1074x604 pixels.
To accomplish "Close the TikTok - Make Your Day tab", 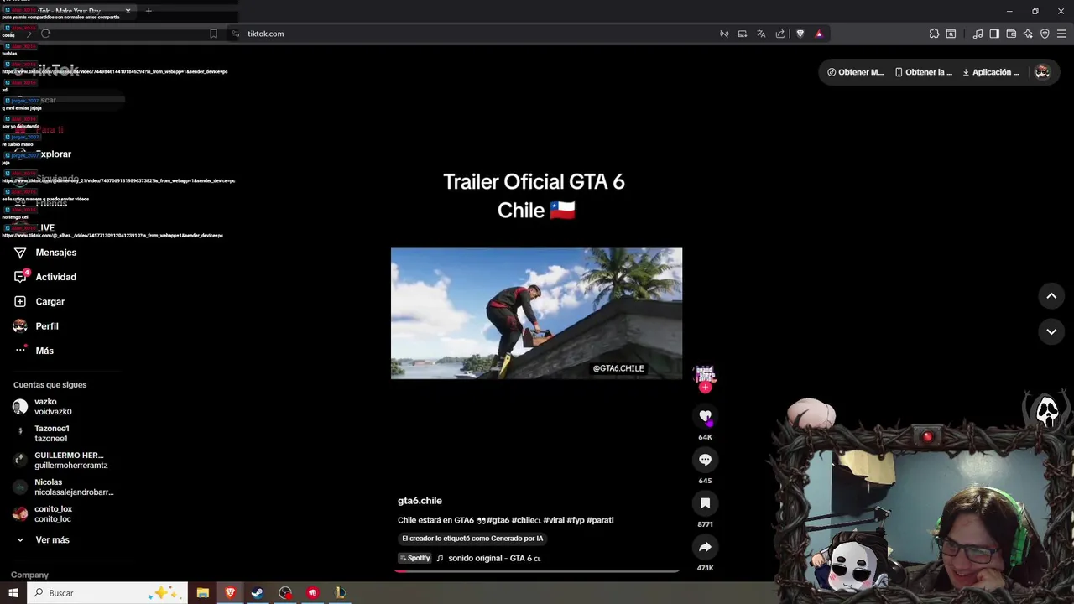I will tap(128, 11).
